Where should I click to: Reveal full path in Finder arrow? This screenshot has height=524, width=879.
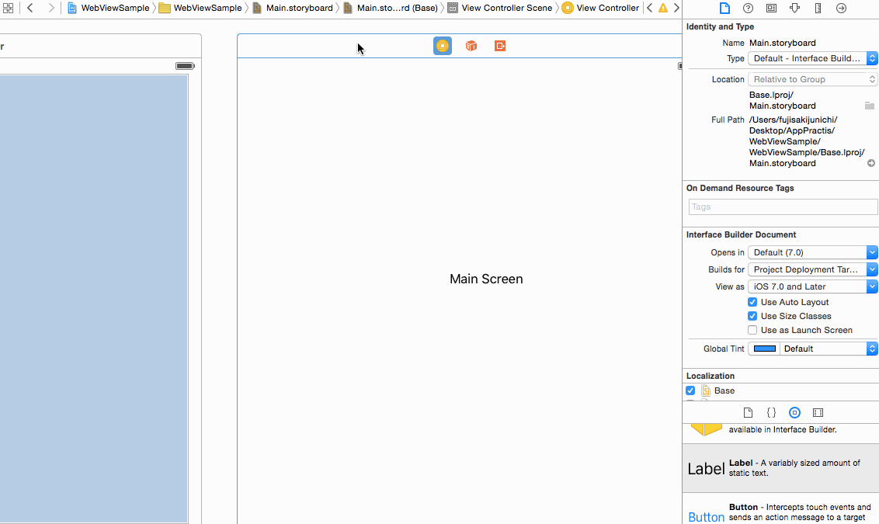[x=871, y=163]
